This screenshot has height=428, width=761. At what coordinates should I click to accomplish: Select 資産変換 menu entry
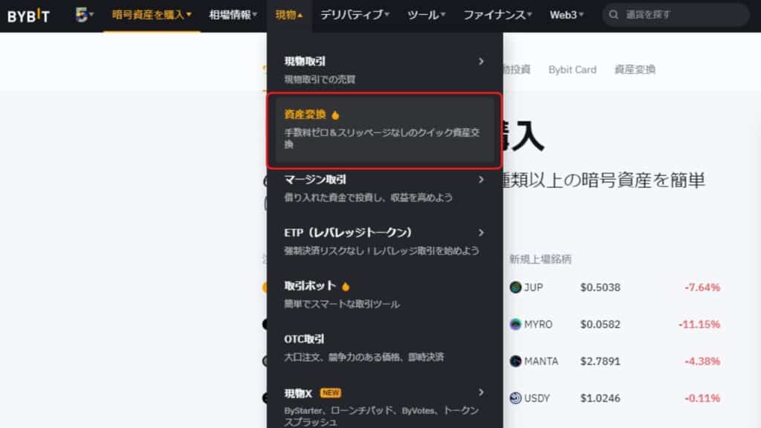click(x=384, y=130)
